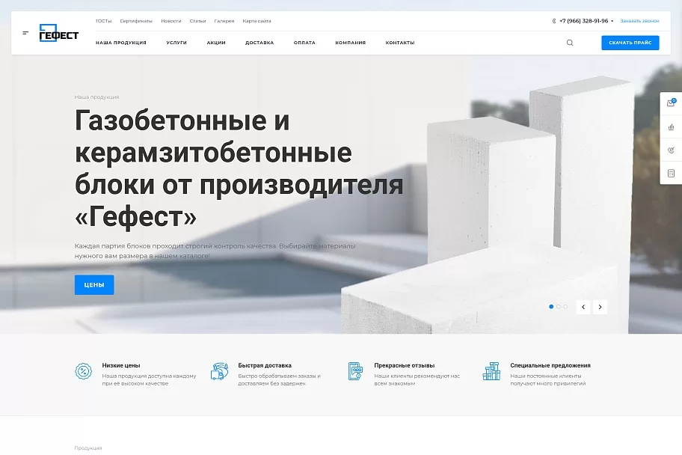
Task: Click the Цены button on banner
Action: [94, 285]
